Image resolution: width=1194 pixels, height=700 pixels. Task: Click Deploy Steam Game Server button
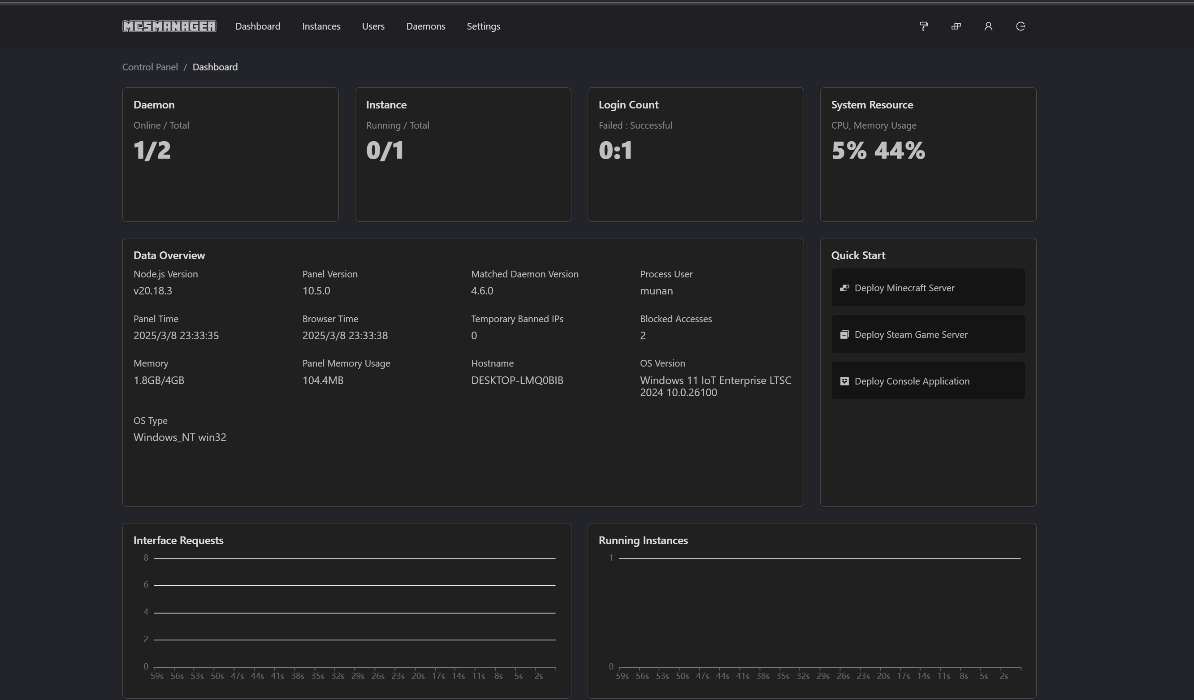pos(928,334)
